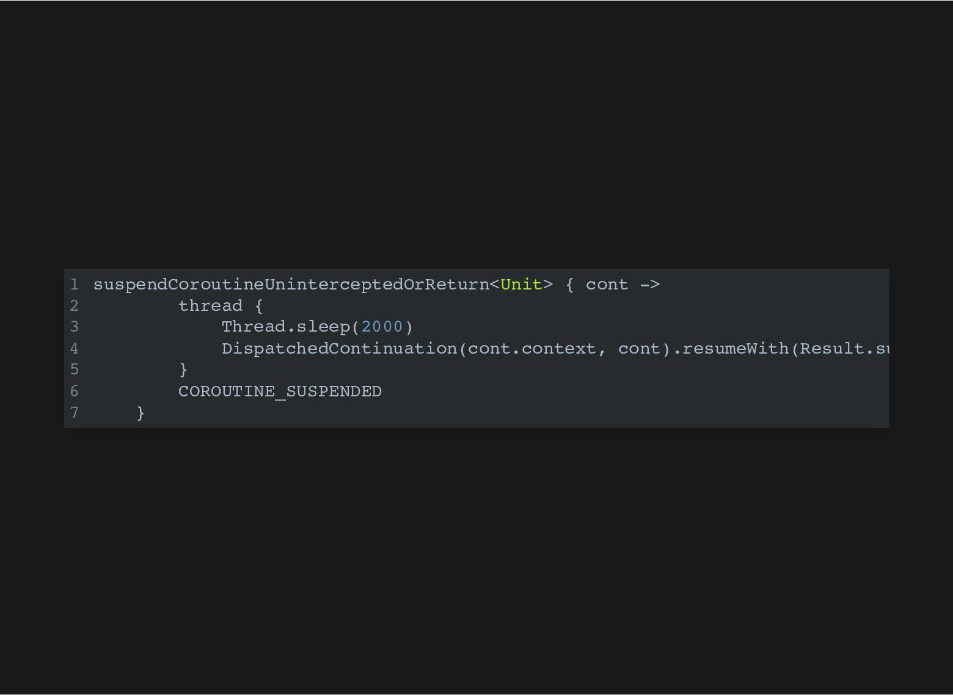953x695 pixels.
Task: Click line number 7 in the gutter
Action: [x=74, y=413]
